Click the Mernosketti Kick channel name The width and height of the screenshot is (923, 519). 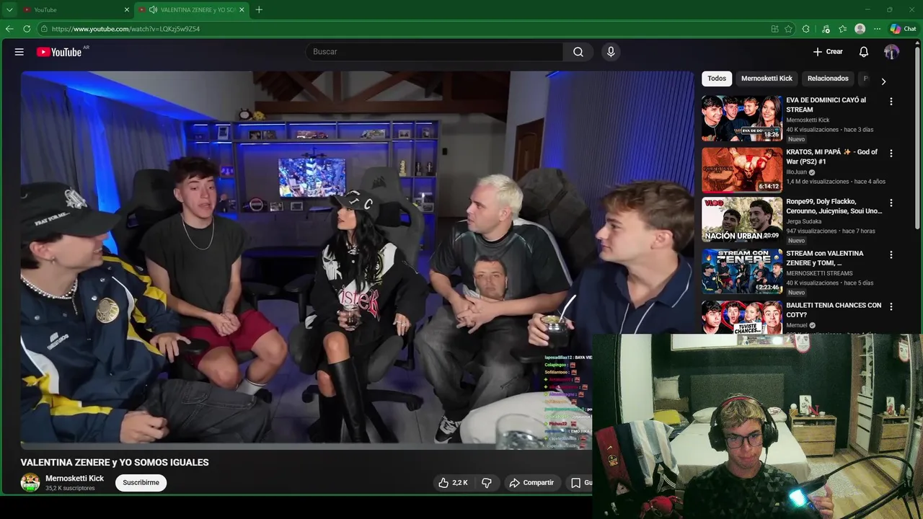click(x=74, y=479)
